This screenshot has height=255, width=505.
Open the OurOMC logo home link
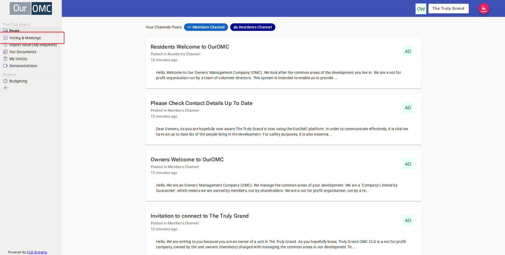(x=31, y=8)
